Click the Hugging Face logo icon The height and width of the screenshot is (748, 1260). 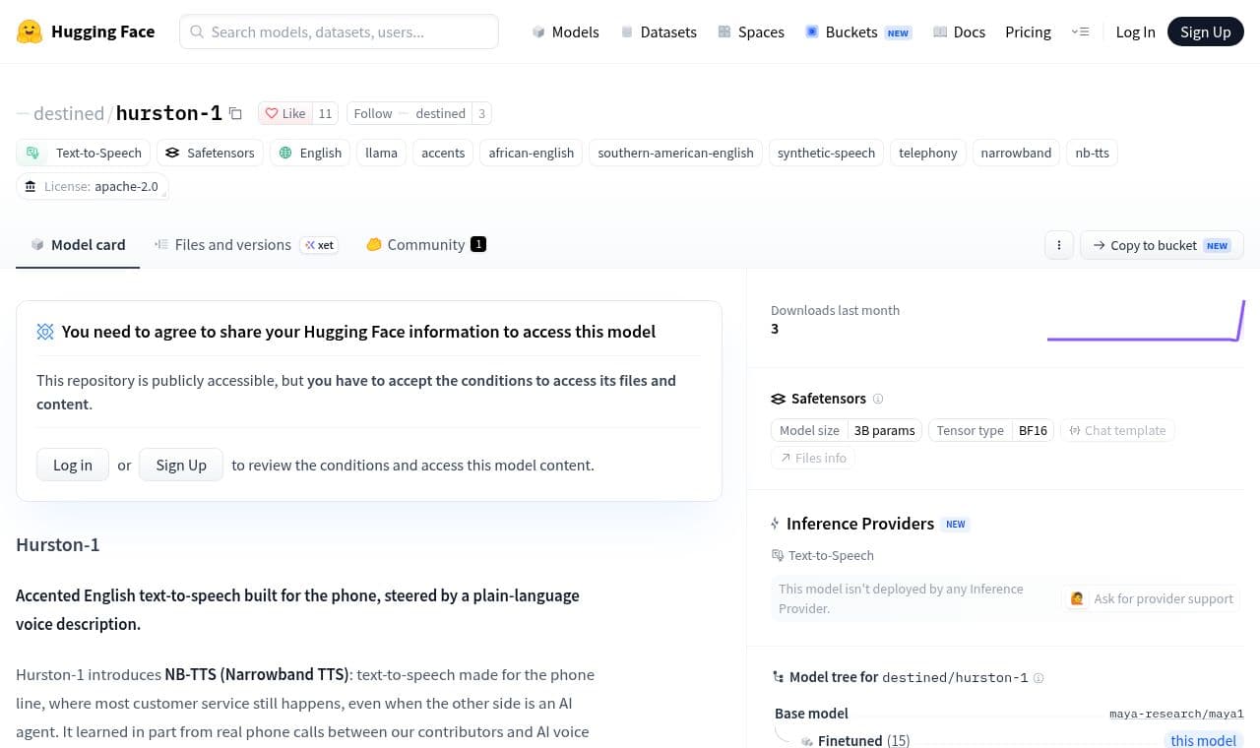[30, 31]
